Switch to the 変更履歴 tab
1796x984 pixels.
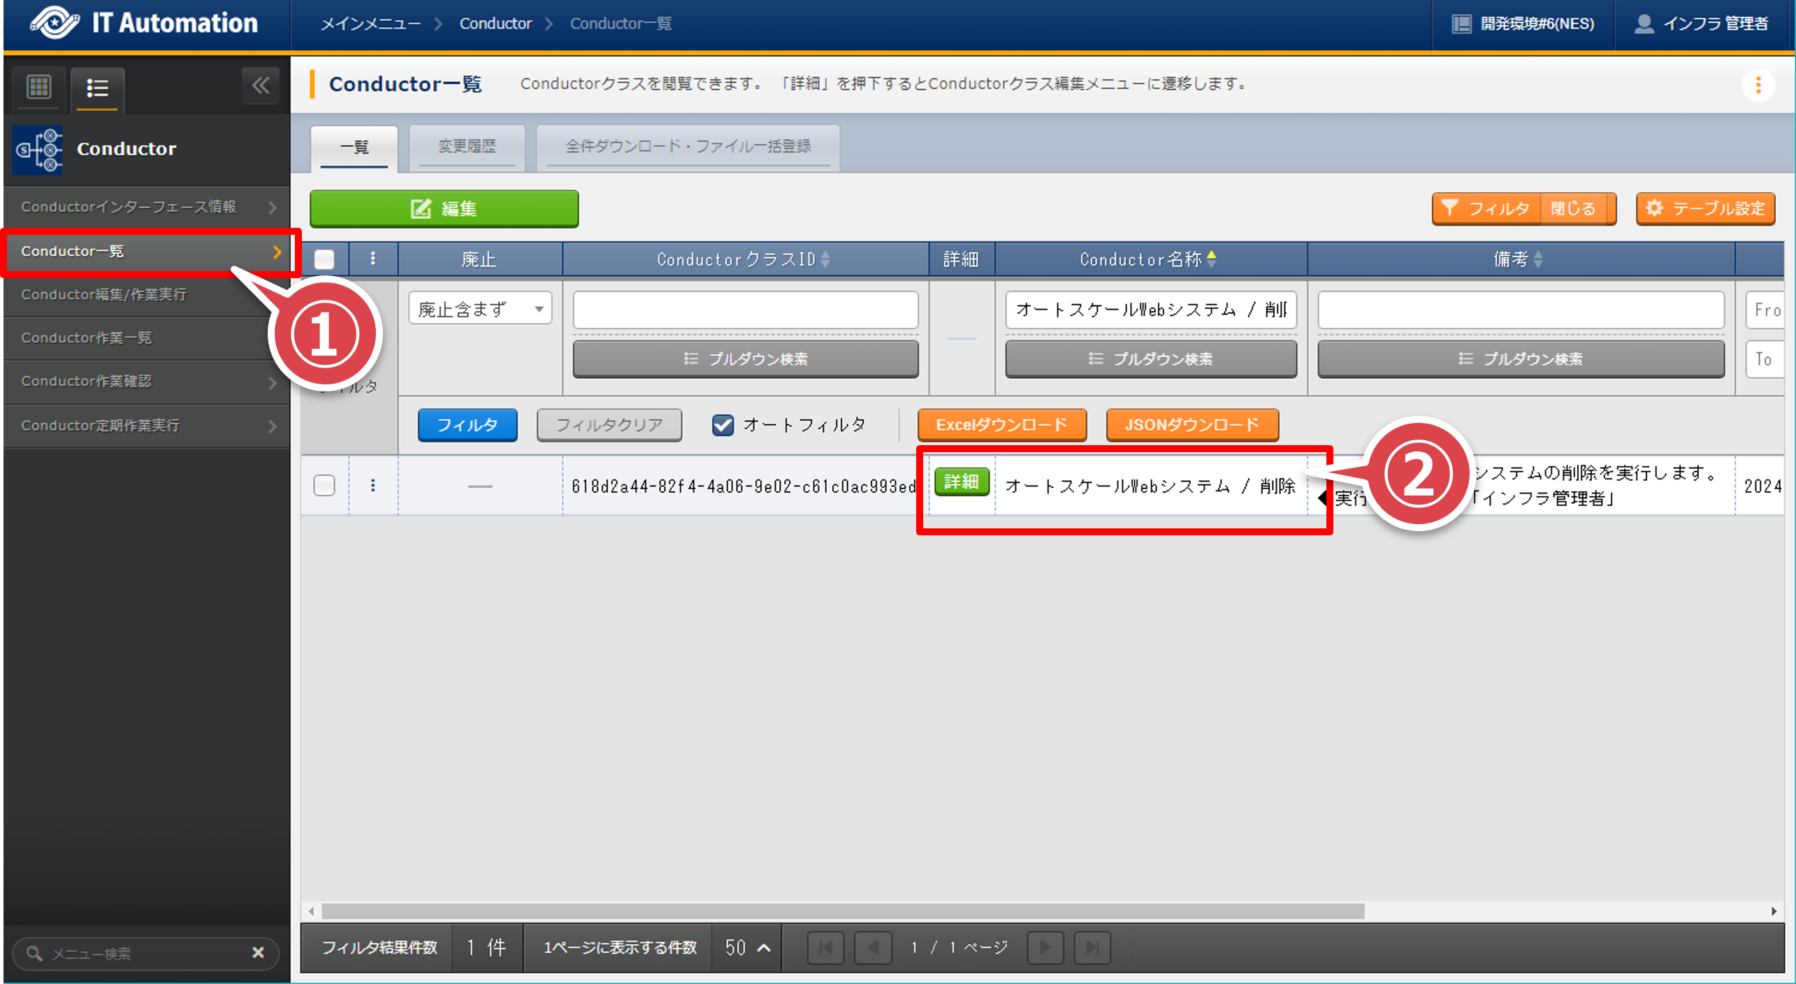[x=467, y=147]
